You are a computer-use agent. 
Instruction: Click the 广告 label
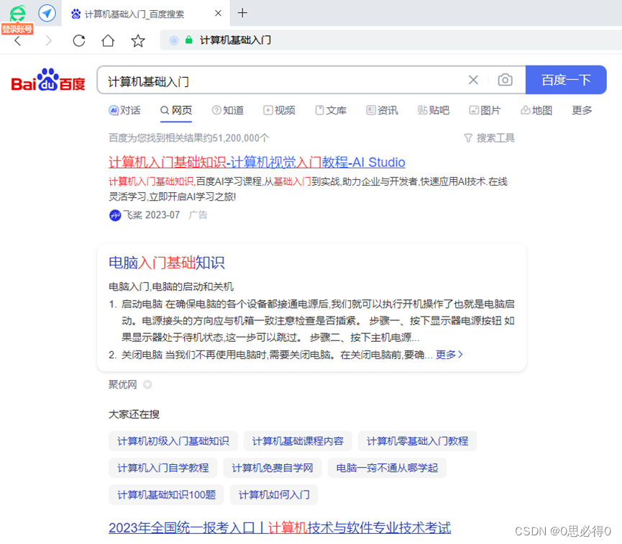coord(198,215)
